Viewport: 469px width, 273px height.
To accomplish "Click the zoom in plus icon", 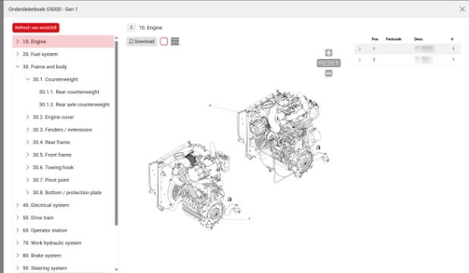I will (x=329, y=53).
